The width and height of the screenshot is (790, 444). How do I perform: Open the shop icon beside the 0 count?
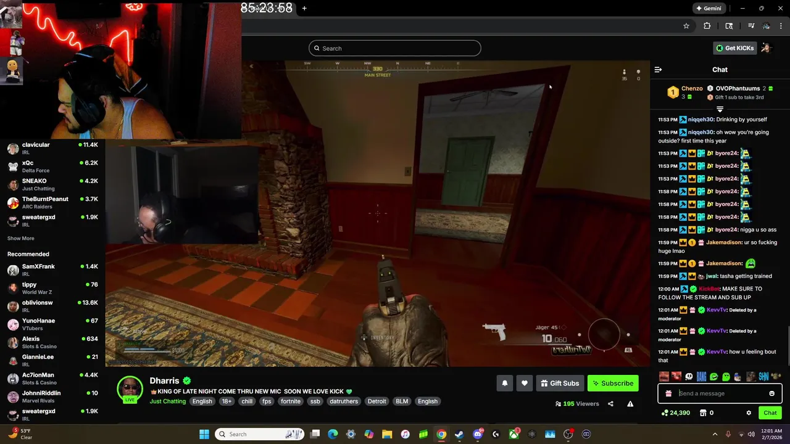(x=702, y=413)
